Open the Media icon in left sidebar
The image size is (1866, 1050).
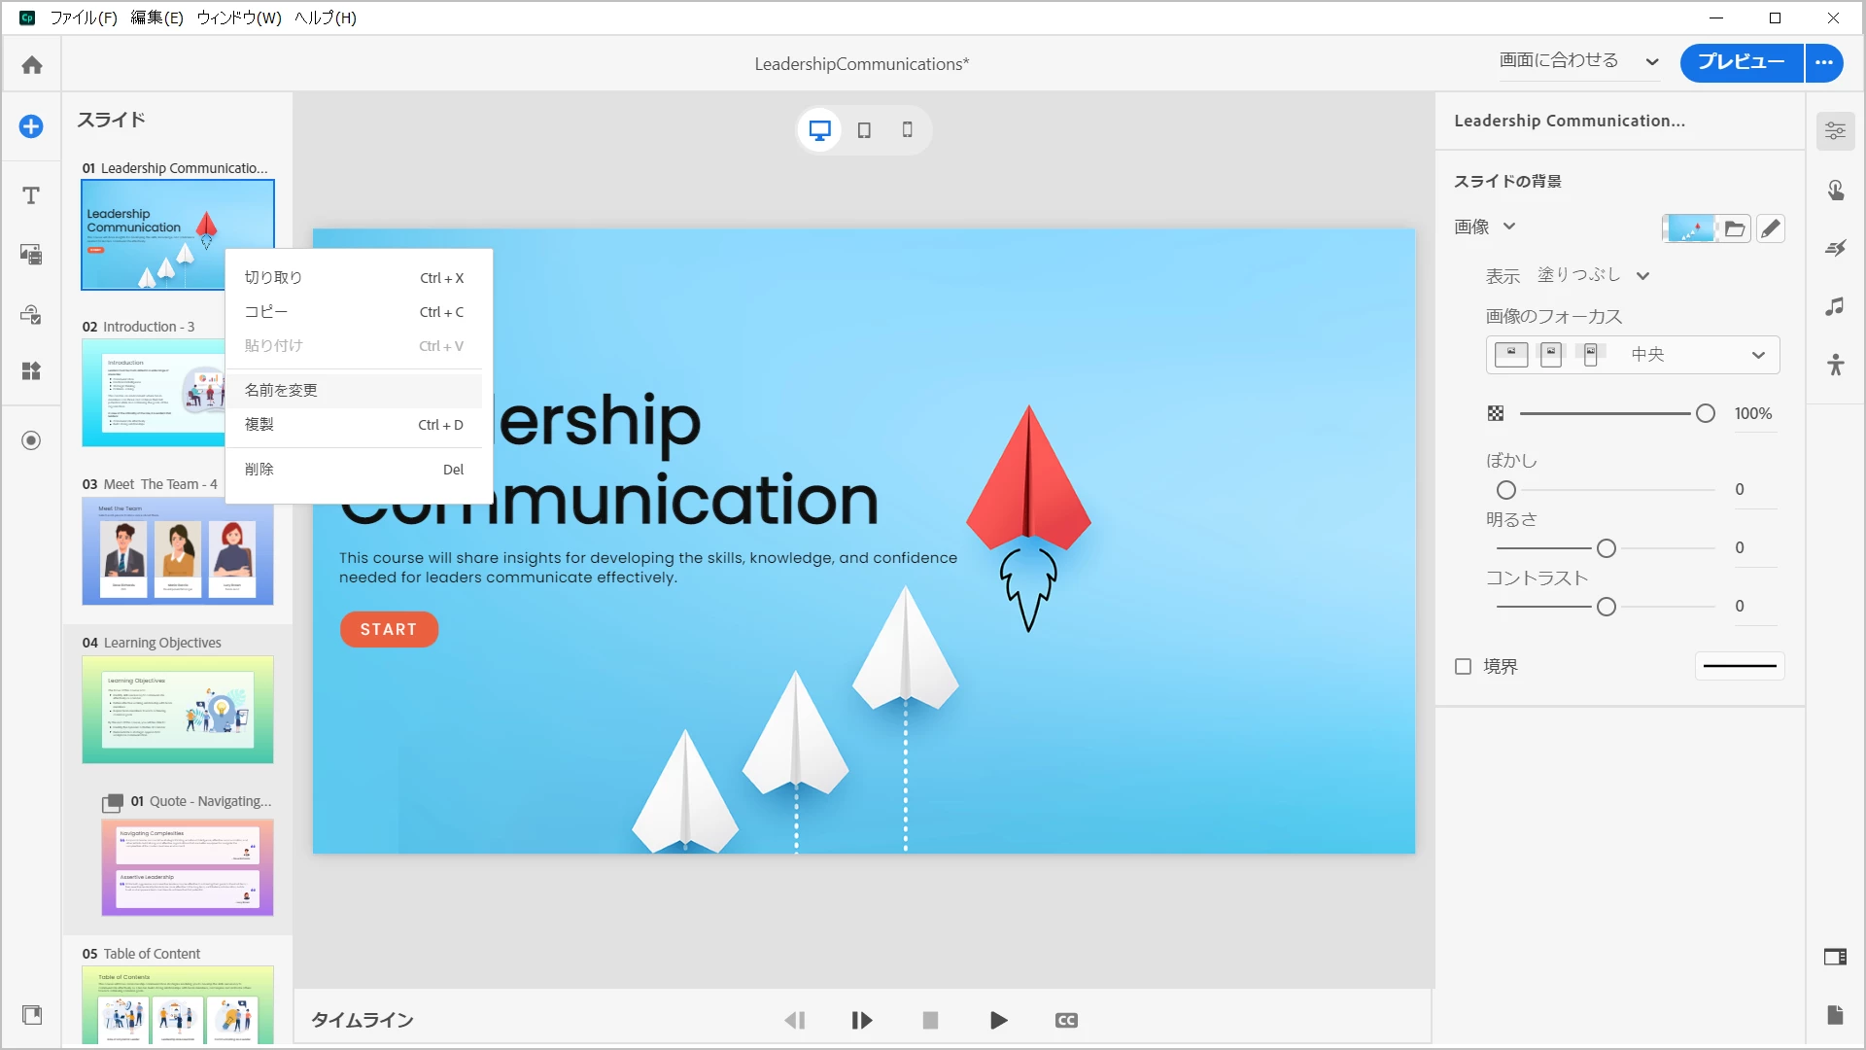click(x=31, y=255)
